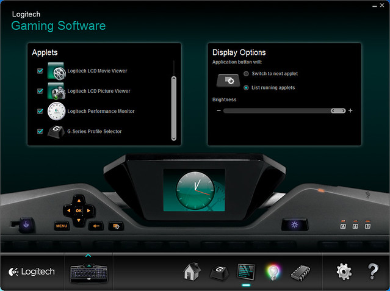390x291 pixels.
Task: Choose the List running applets option
Action: (246, 88)
